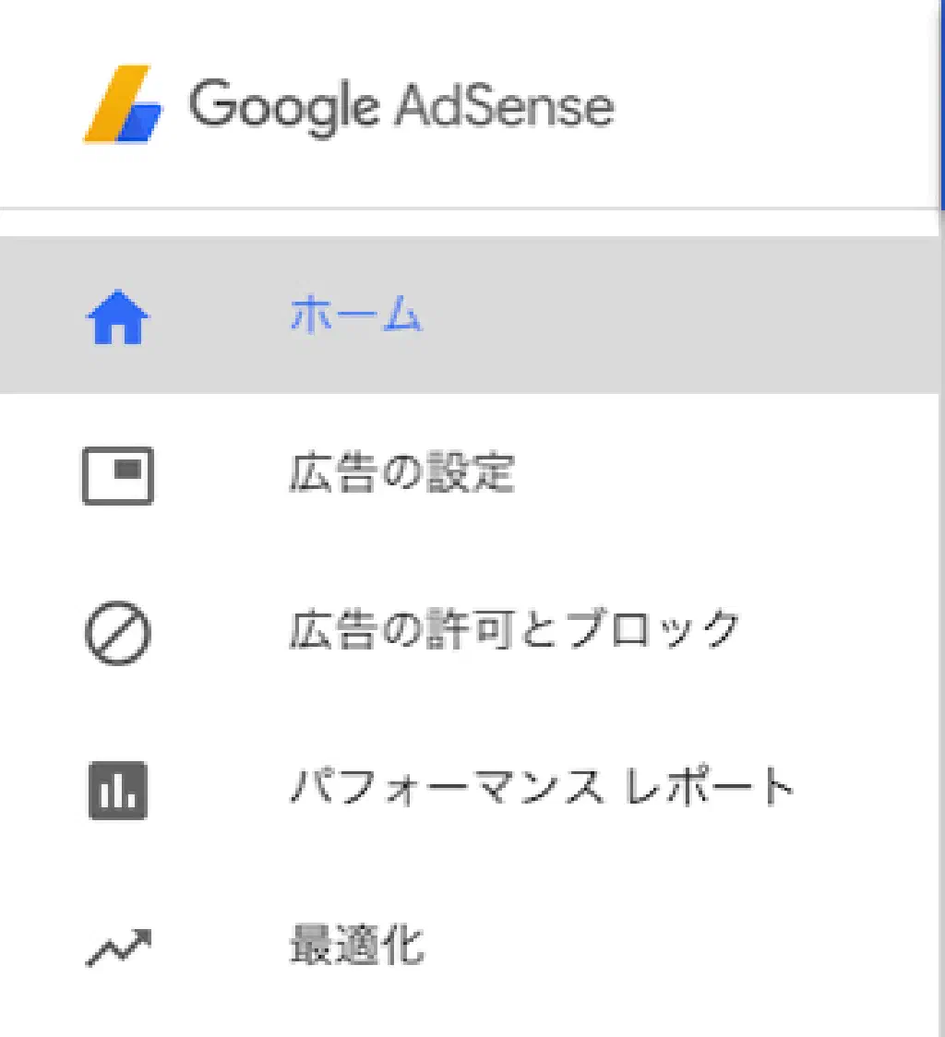Select the ホーム menu label
This screenshot has width=945, height=1037.
tap(356, 316)
